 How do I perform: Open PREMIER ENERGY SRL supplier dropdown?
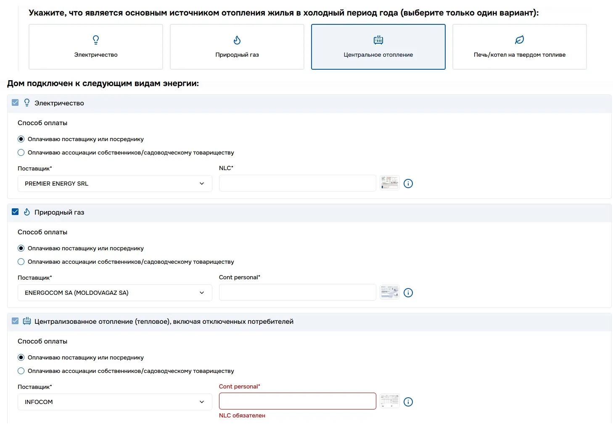[x=115, y=184]
